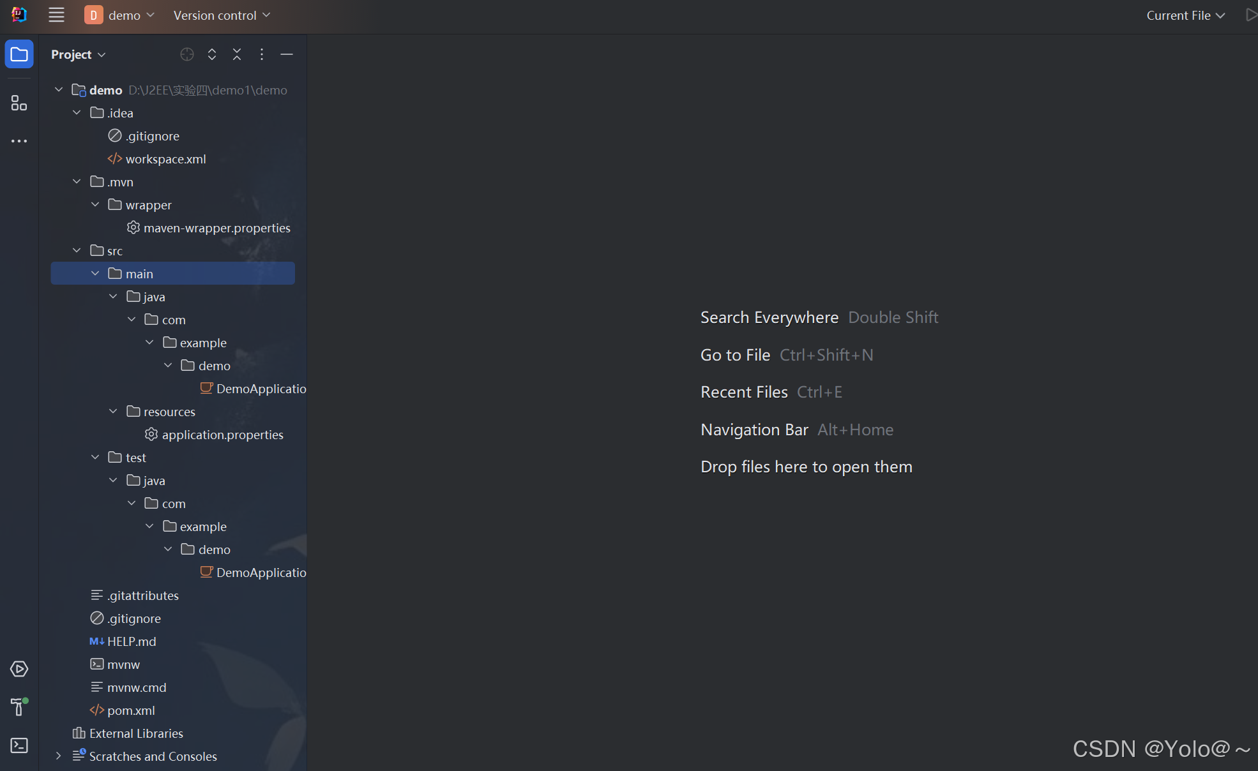Collapse the resources folder chevron

(x=113, y=412)
